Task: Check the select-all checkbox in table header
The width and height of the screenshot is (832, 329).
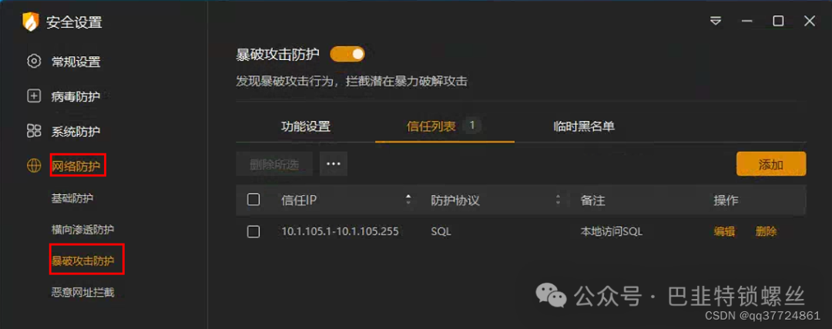Action: [253, 200]
